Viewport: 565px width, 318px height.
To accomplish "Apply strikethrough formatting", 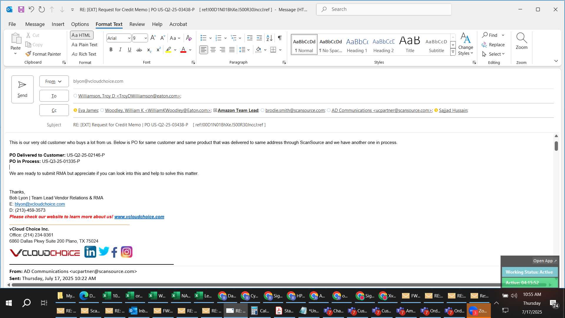I will (x=139, y=50).
